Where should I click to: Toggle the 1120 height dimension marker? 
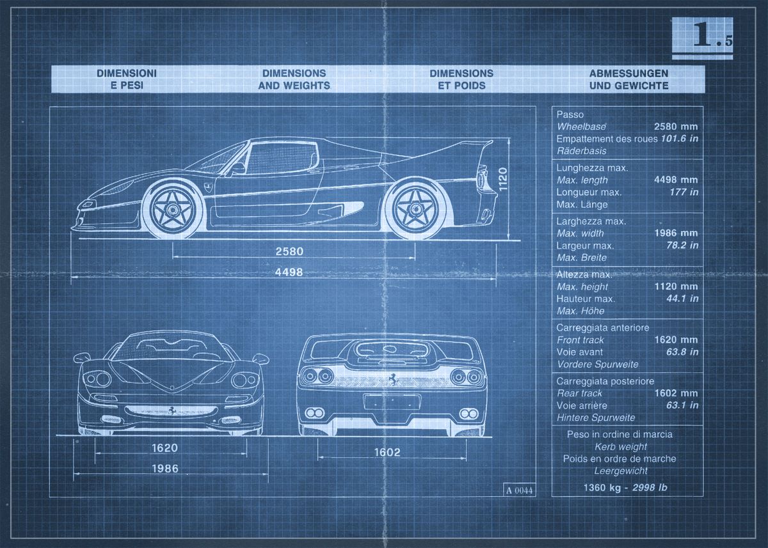[502, 179]
